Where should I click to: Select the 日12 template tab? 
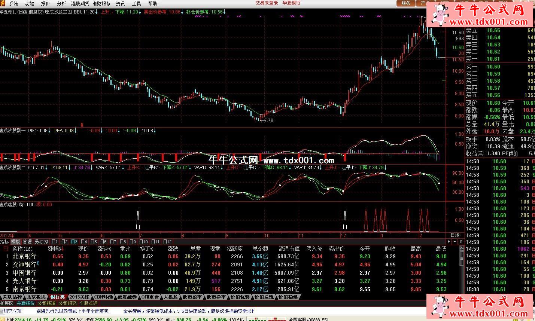167,242
